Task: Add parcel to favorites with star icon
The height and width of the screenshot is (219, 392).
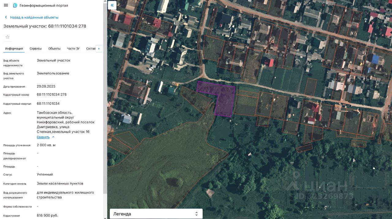Action: [8, 37]
